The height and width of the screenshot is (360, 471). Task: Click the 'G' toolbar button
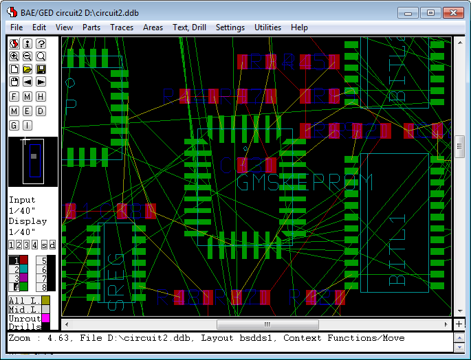pos(14,125)
